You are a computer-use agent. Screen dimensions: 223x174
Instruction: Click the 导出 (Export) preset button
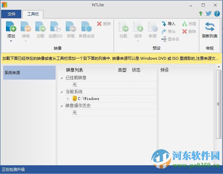168,31
